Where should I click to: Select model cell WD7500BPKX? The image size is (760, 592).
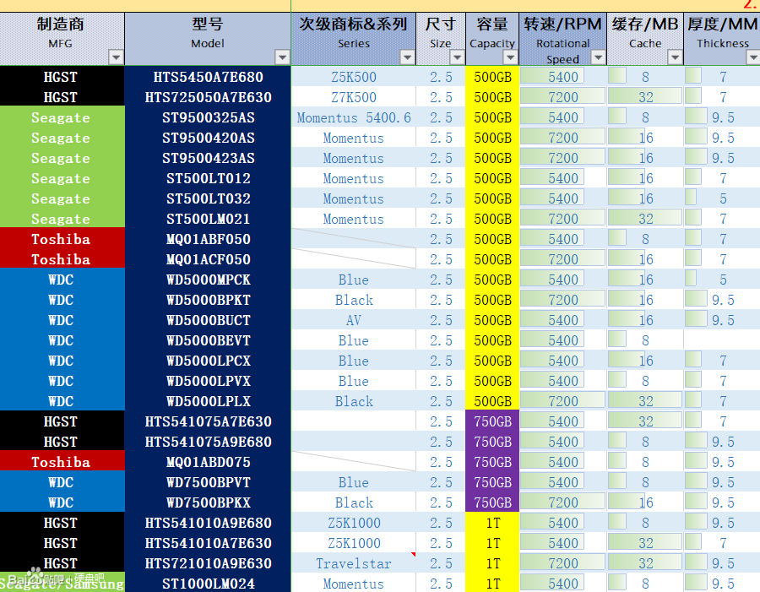pyautogui.click(x=208, y=502)
